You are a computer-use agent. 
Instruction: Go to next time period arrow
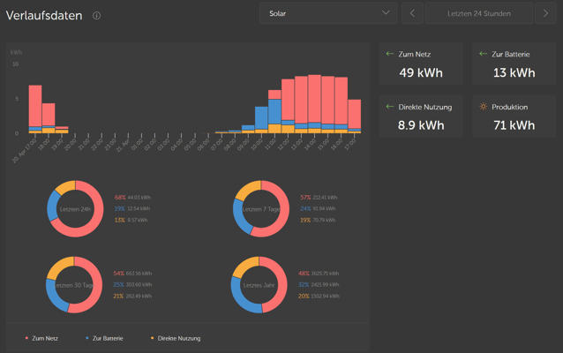point(546,13)
